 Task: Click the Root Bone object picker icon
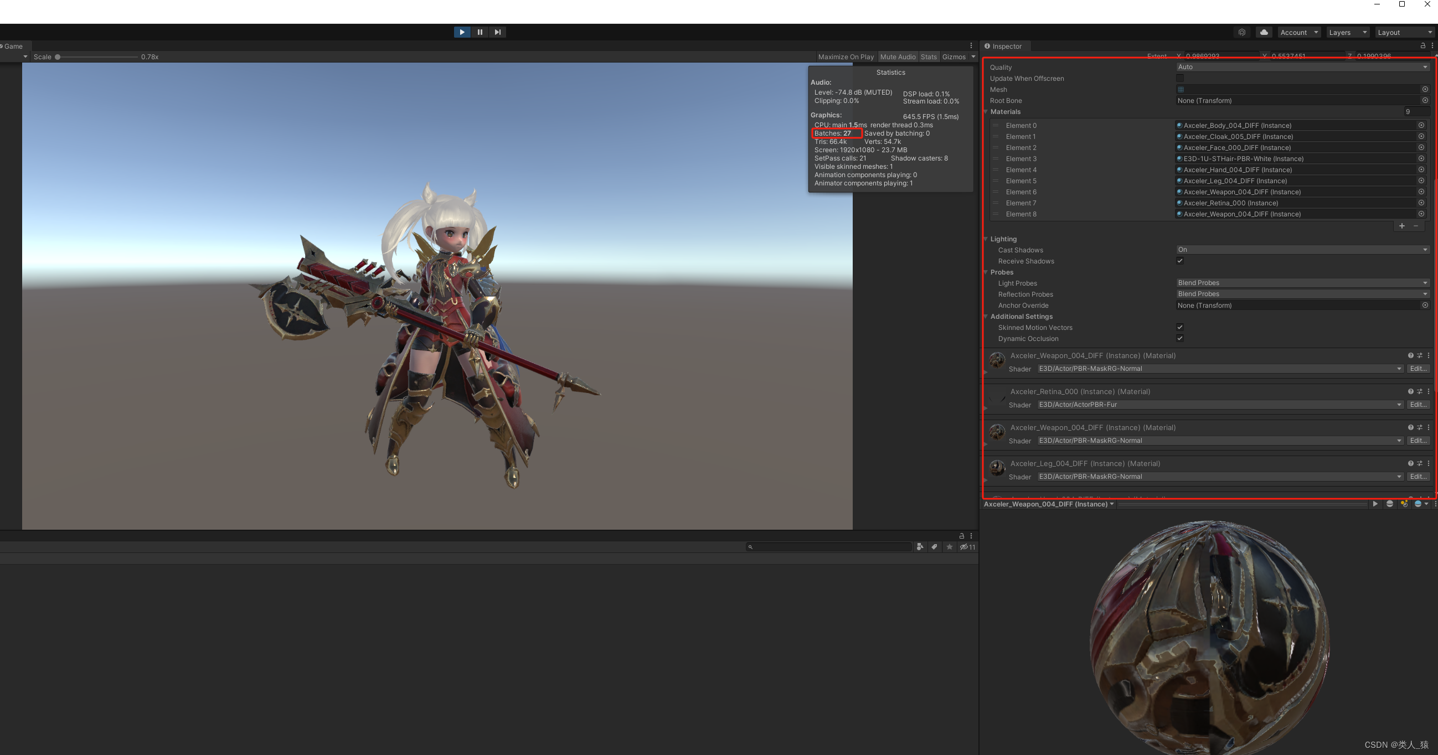pyautogui.click(x=1425, y=100)
